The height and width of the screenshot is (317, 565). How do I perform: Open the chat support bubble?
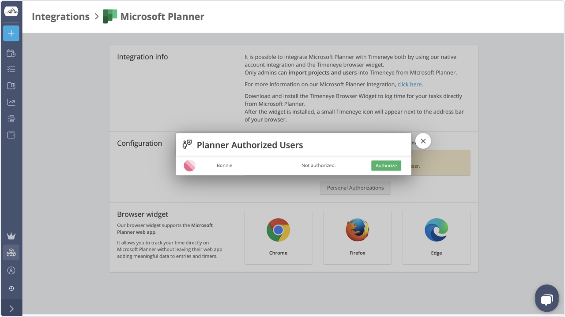click(546, 298)
